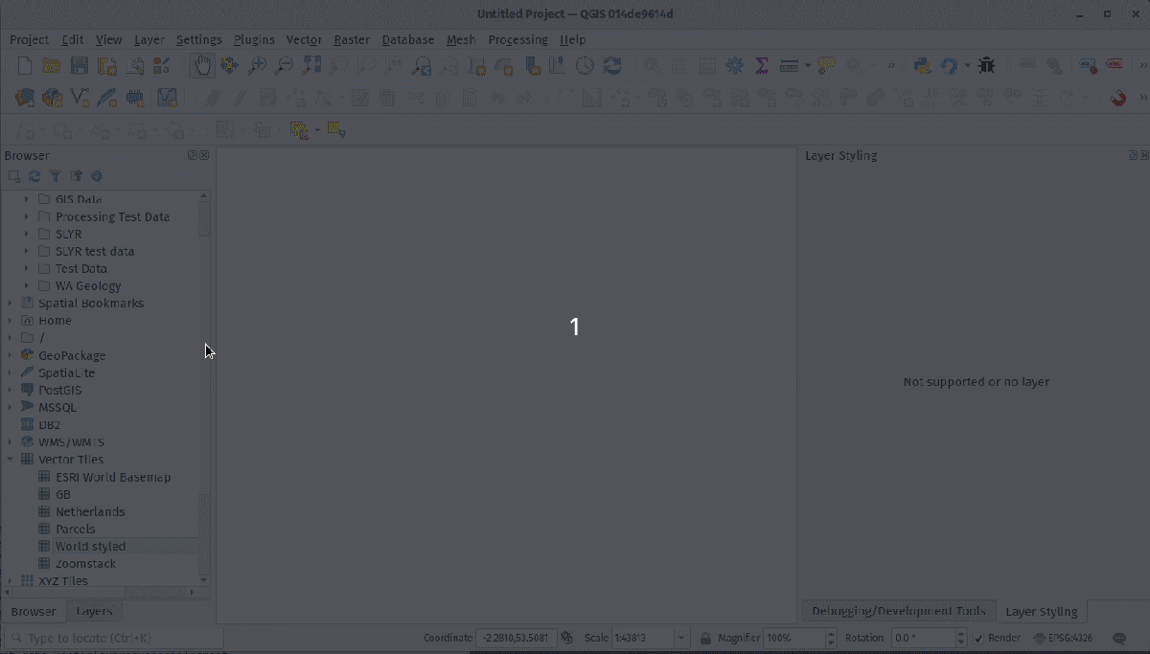Collapse the Vector Tiles tree node

(11, 460)
